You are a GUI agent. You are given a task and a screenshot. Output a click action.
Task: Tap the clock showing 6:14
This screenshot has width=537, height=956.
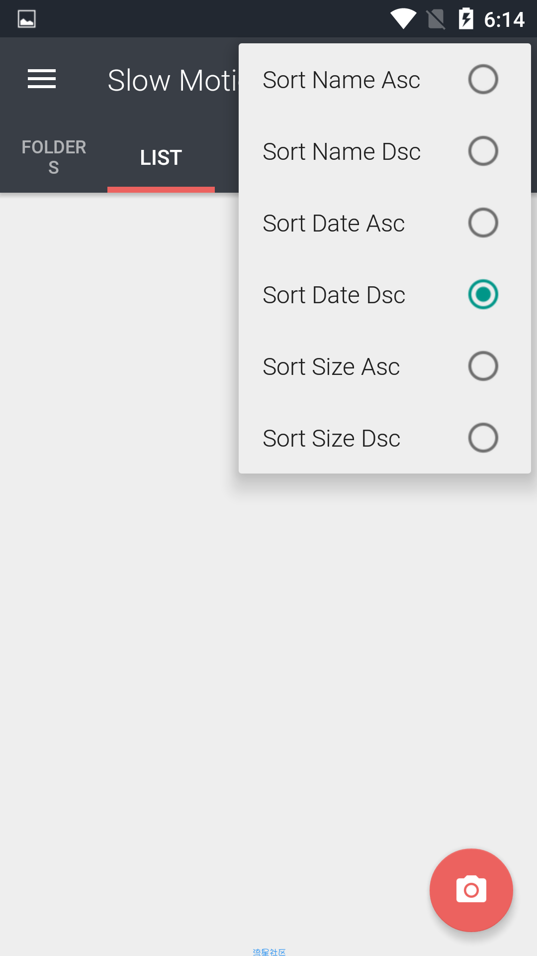(504, 20)
